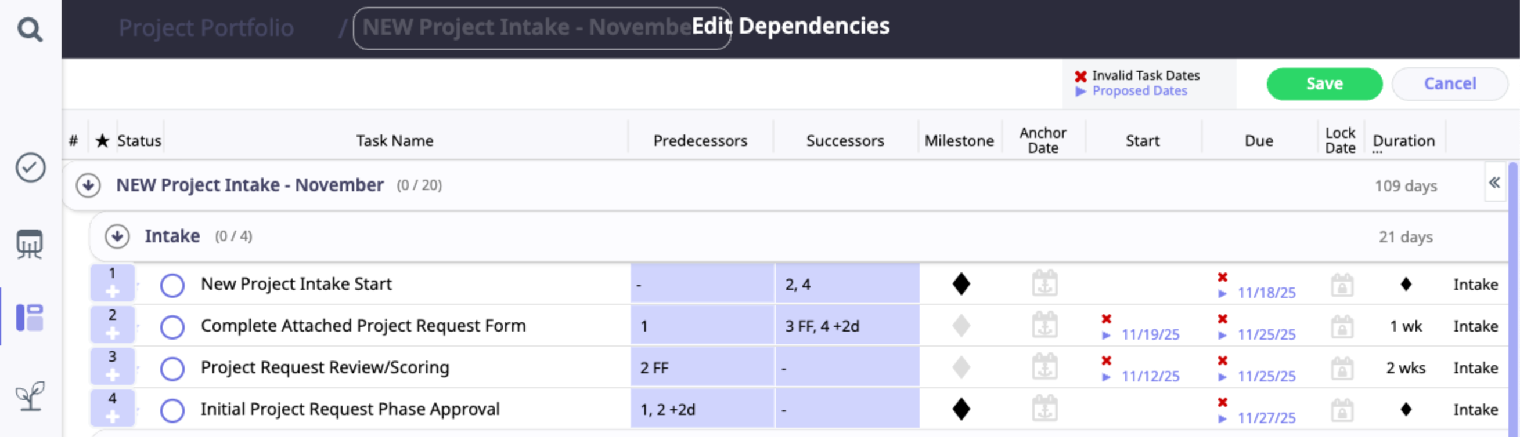Viewport: 1520px width, 437px height.
Task: Edit predecessors field for Initial Project Request Phase Approval
Action: 701,409
